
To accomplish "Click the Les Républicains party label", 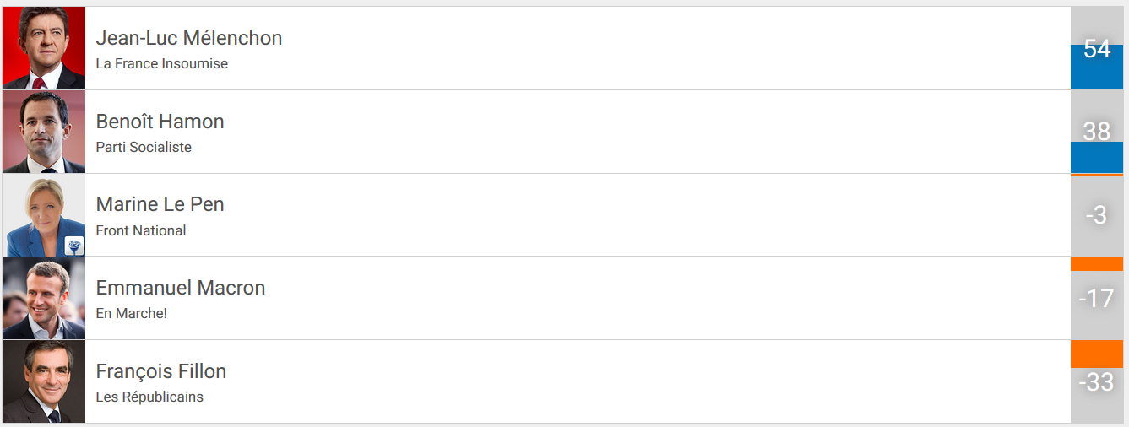I will (x=149, y=397).
